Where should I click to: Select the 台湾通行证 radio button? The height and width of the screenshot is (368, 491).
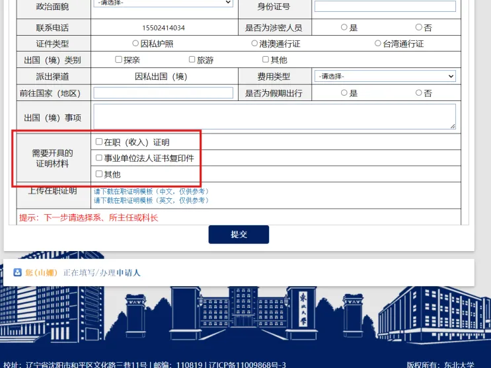point(378,44)
